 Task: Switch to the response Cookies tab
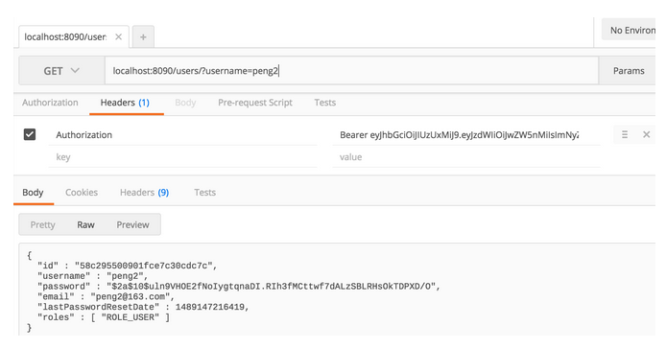[x=82, y=193]
